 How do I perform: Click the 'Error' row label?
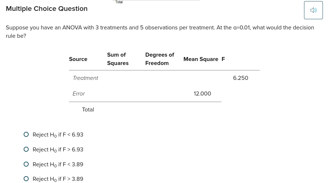pos(79,94)
